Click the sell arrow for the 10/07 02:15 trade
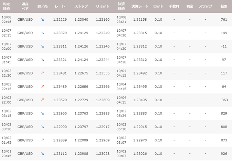 [x=43, y=33]
